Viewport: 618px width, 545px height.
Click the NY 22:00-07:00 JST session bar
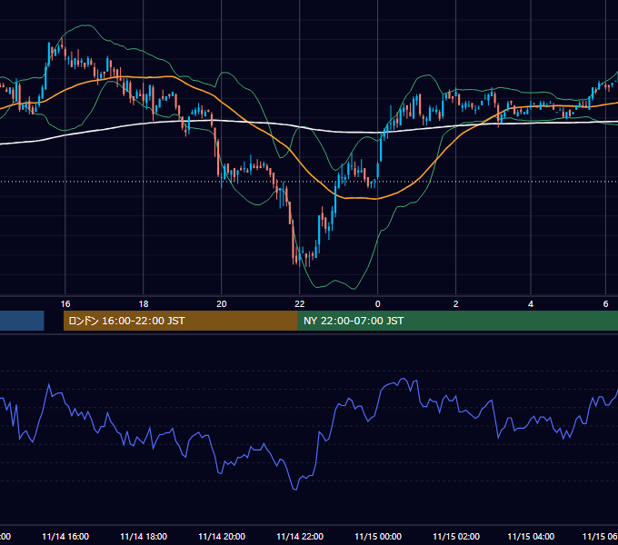pyautogui.click(x=458, y=321)
